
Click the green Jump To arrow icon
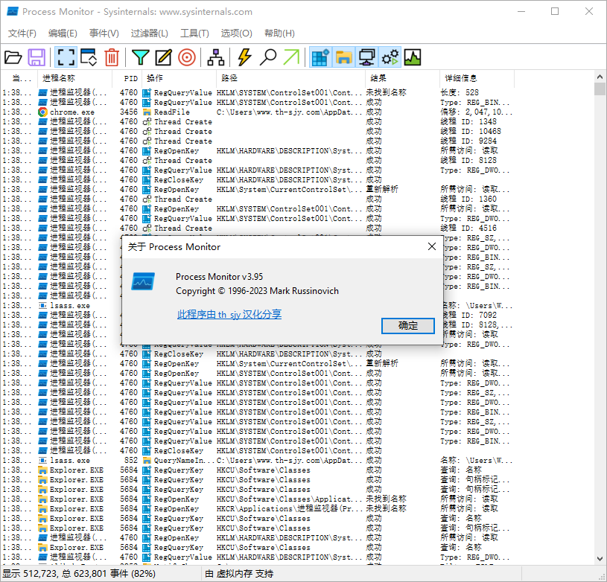click(x=291, y=57)
